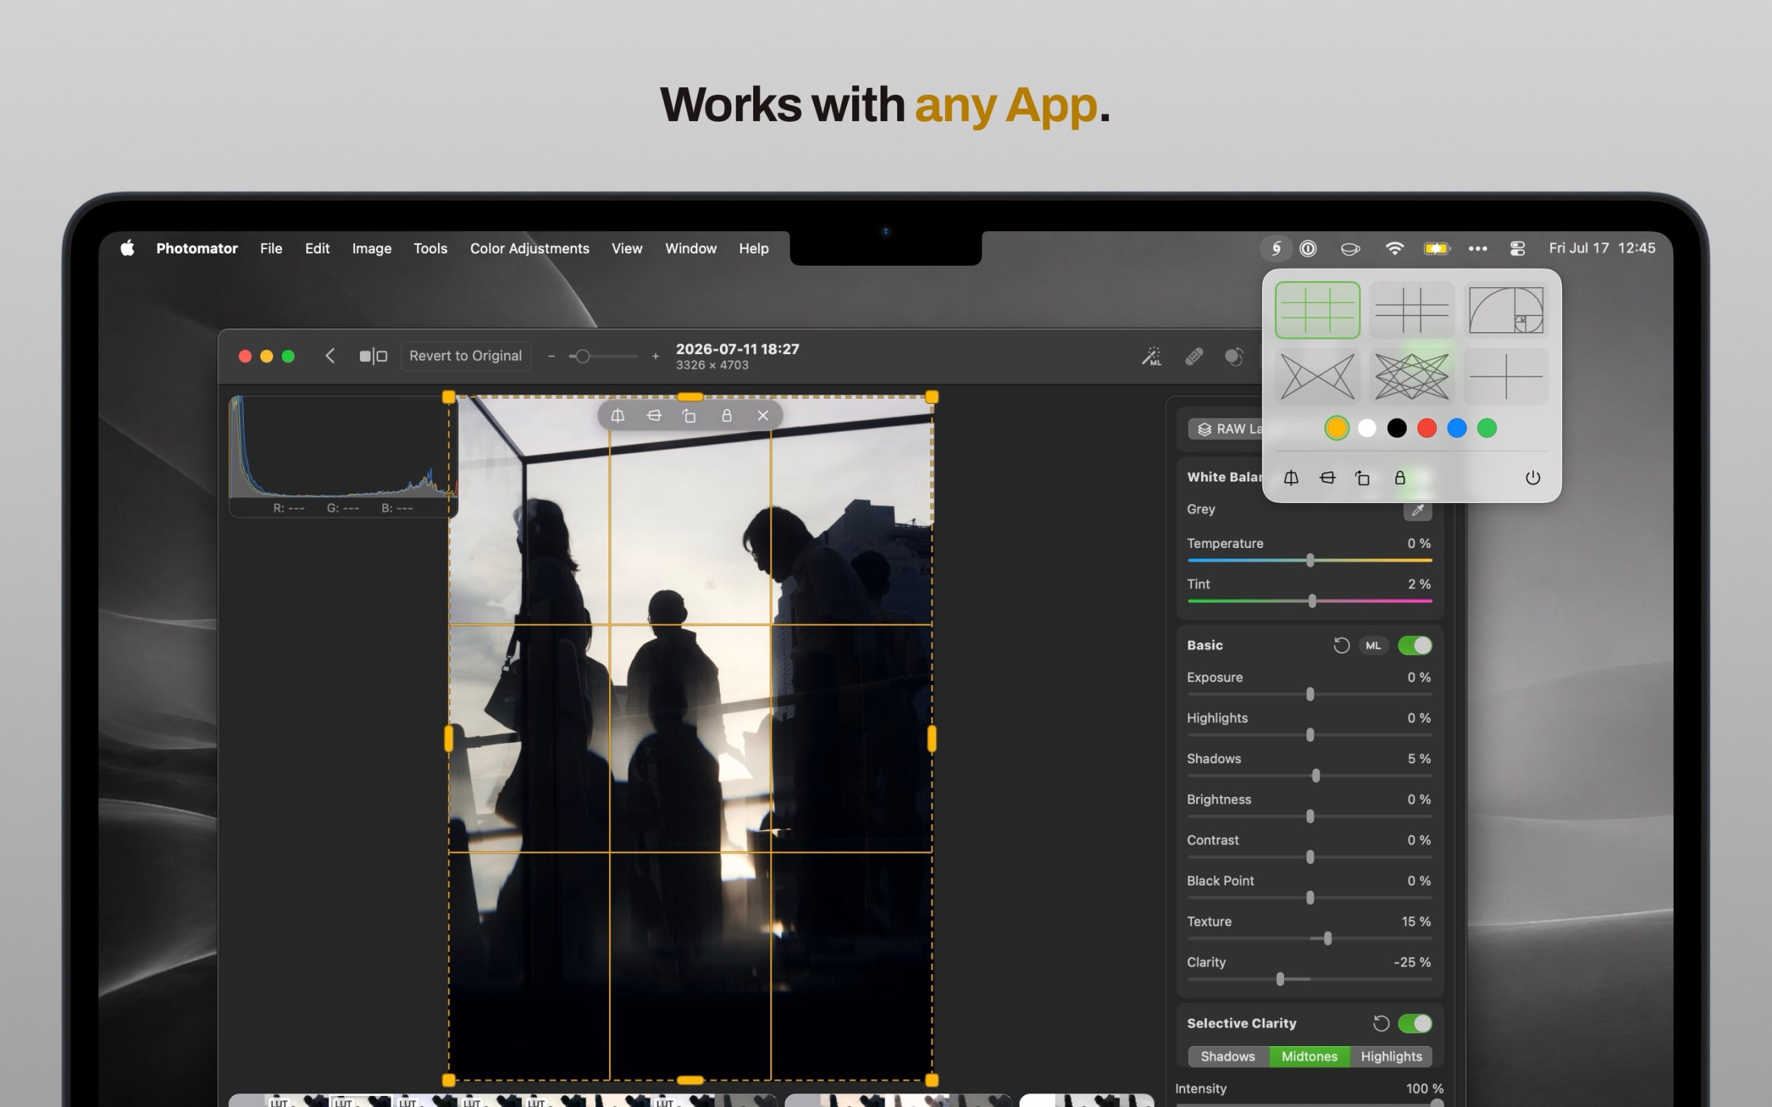Open the File menu
Viewport: 1772px width, 1107px height.
click(271, 248)
